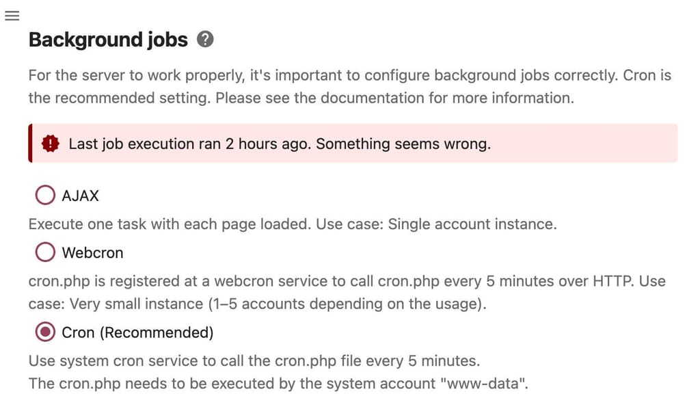
Task: Open the hamburger navigation menu
Action: [x=12, y=16]
